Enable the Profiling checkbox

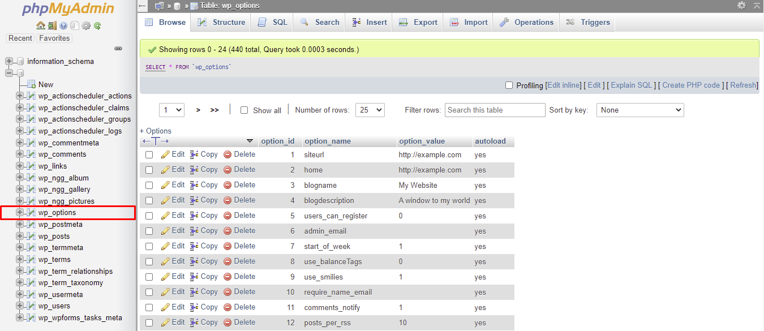[x=509, y=85]
